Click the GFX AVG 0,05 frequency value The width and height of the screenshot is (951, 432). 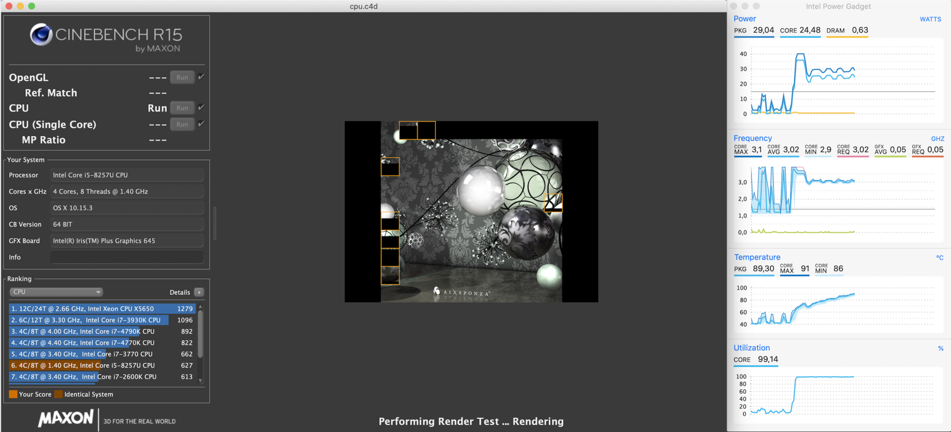pyautogui.click(x=890, y=150)
